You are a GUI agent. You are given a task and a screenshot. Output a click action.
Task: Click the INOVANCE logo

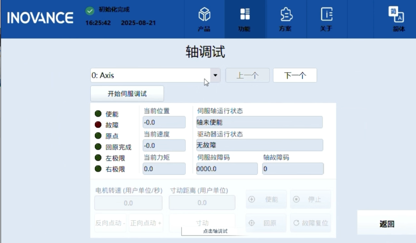tap(40, 18)
